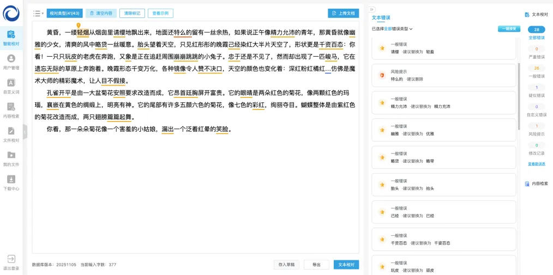553x275 pixels.
Task: Click star icon on 略贷 error card
Action: tap(382, 157)
